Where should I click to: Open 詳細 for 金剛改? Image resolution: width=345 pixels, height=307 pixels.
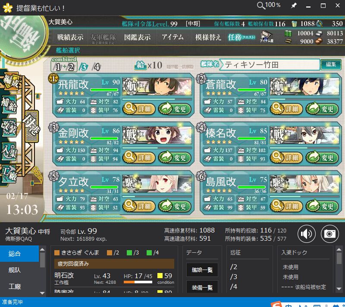click(138, 157)
